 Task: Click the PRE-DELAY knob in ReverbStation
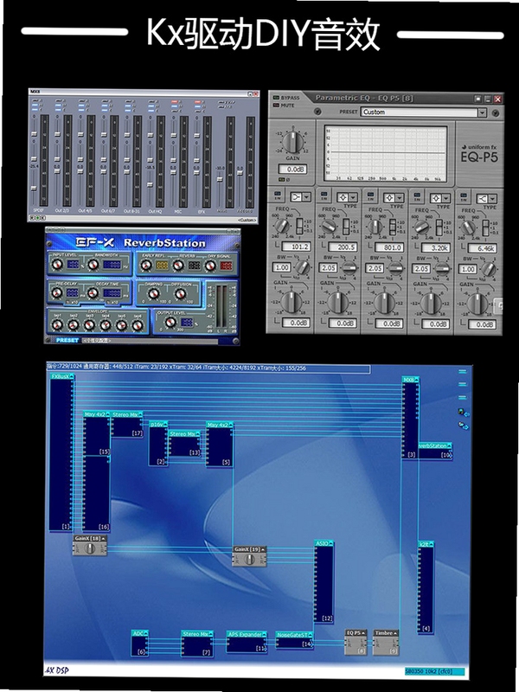coord(56,292)
